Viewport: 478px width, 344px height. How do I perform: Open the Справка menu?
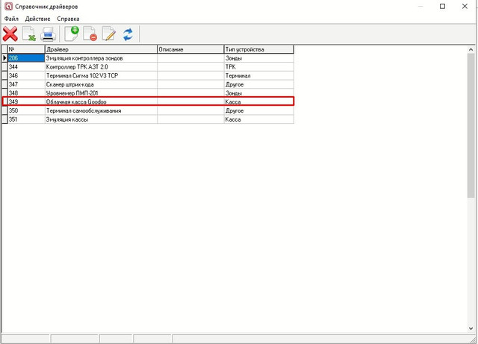68,19
